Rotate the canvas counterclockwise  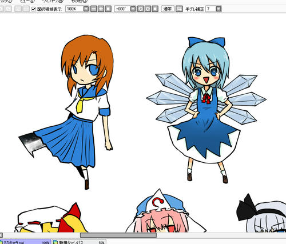click(x=141, y=9)
